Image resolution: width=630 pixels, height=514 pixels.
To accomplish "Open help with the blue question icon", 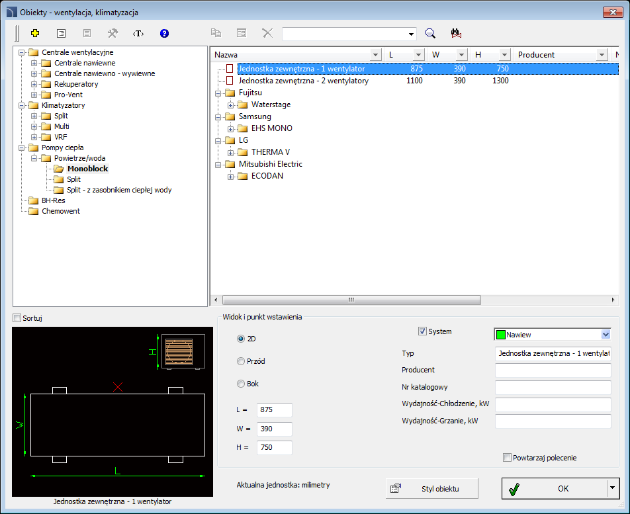I will coord(164,33).
